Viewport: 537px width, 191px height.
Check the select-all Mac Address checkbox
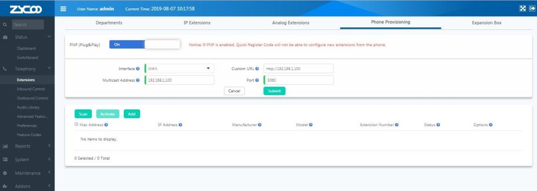(77, 124)
